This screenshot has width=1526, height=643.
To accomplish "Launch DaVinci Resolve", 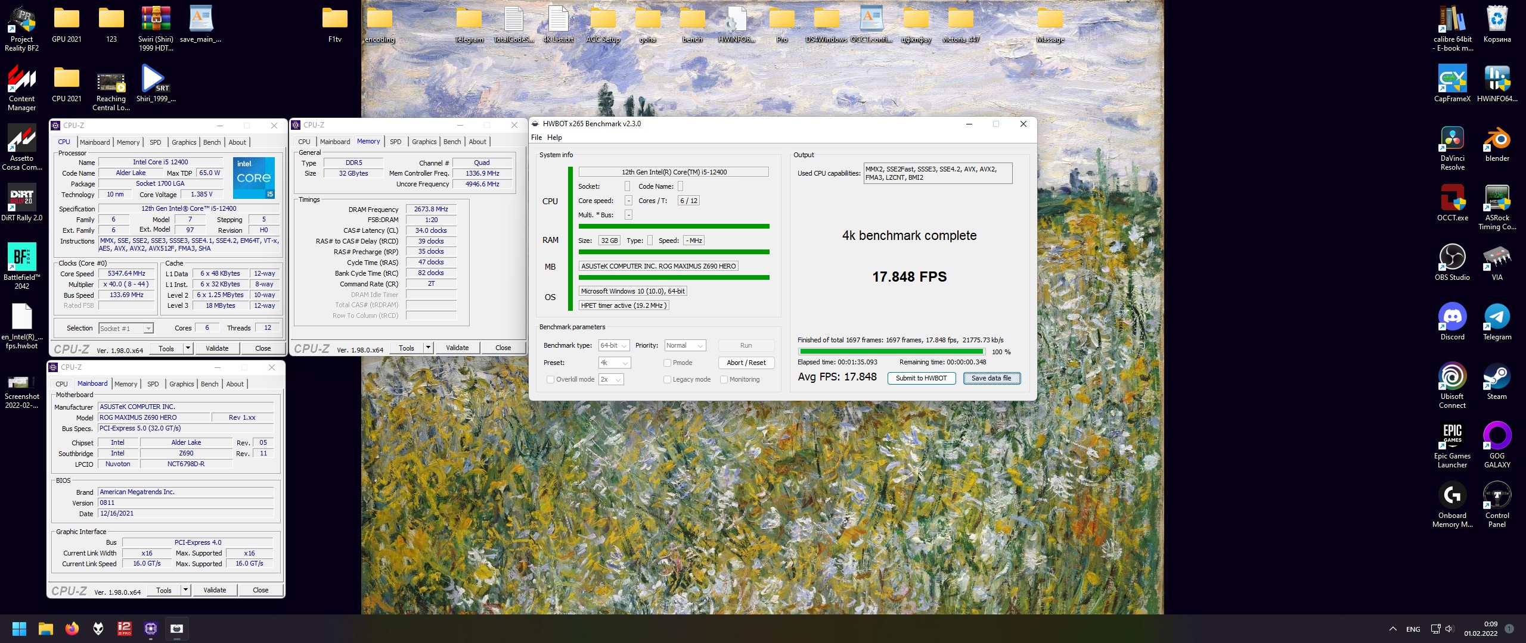I will click(1453, 148).
